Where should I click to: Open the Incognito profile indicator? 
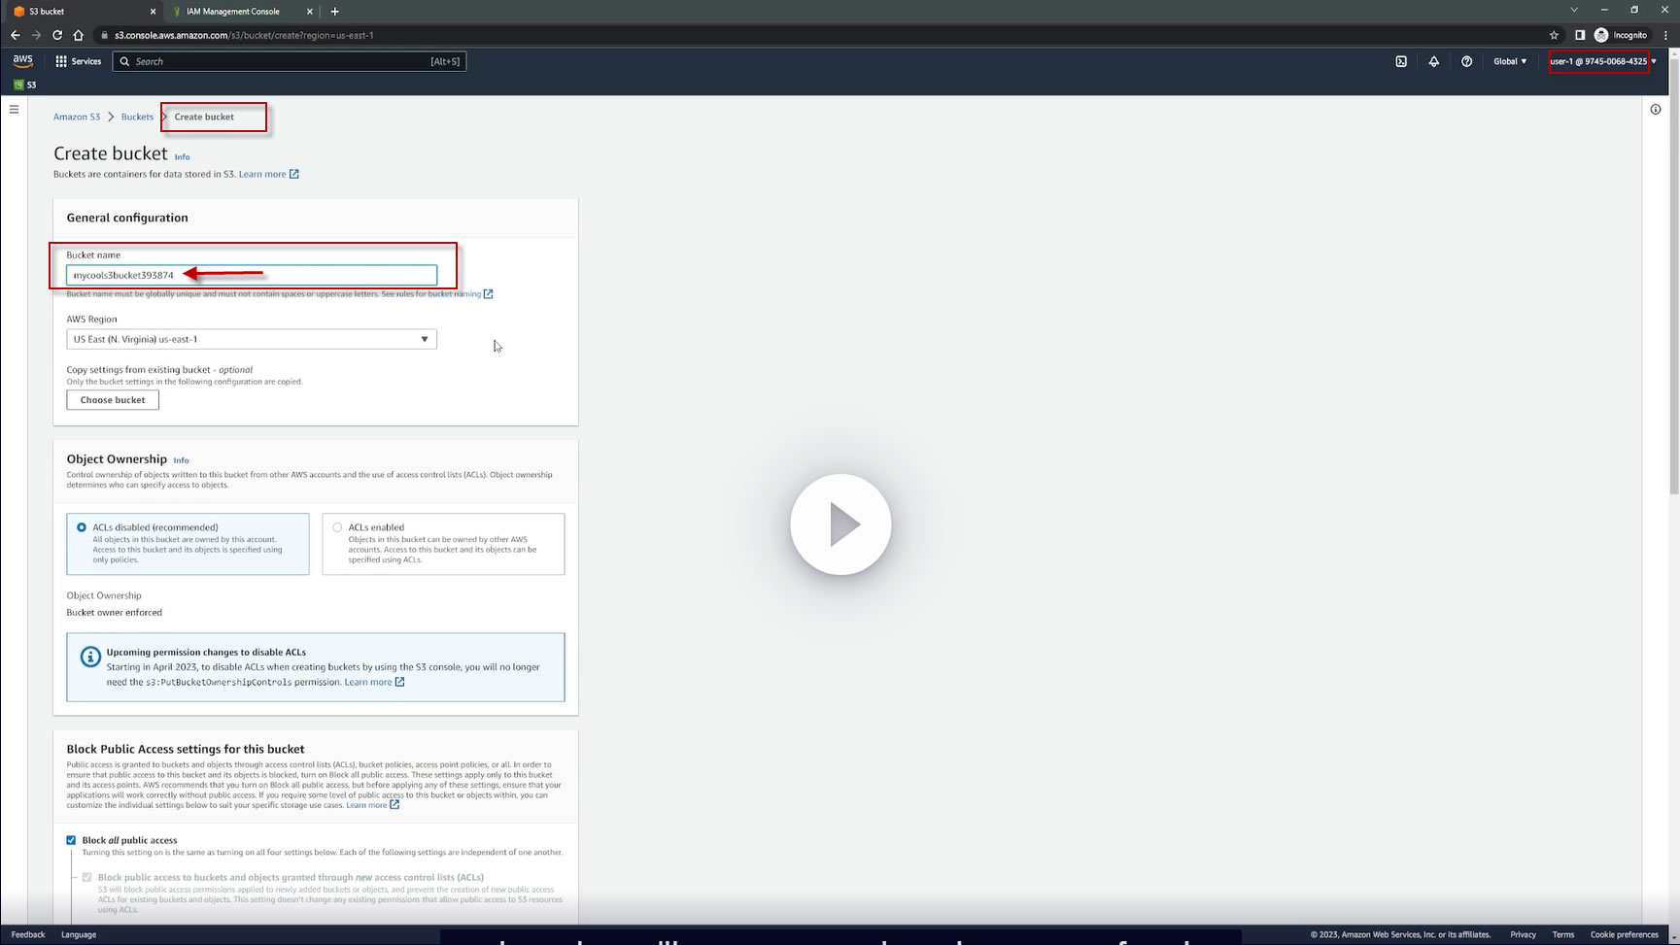pyautogui.click(x=1621, y=35)
